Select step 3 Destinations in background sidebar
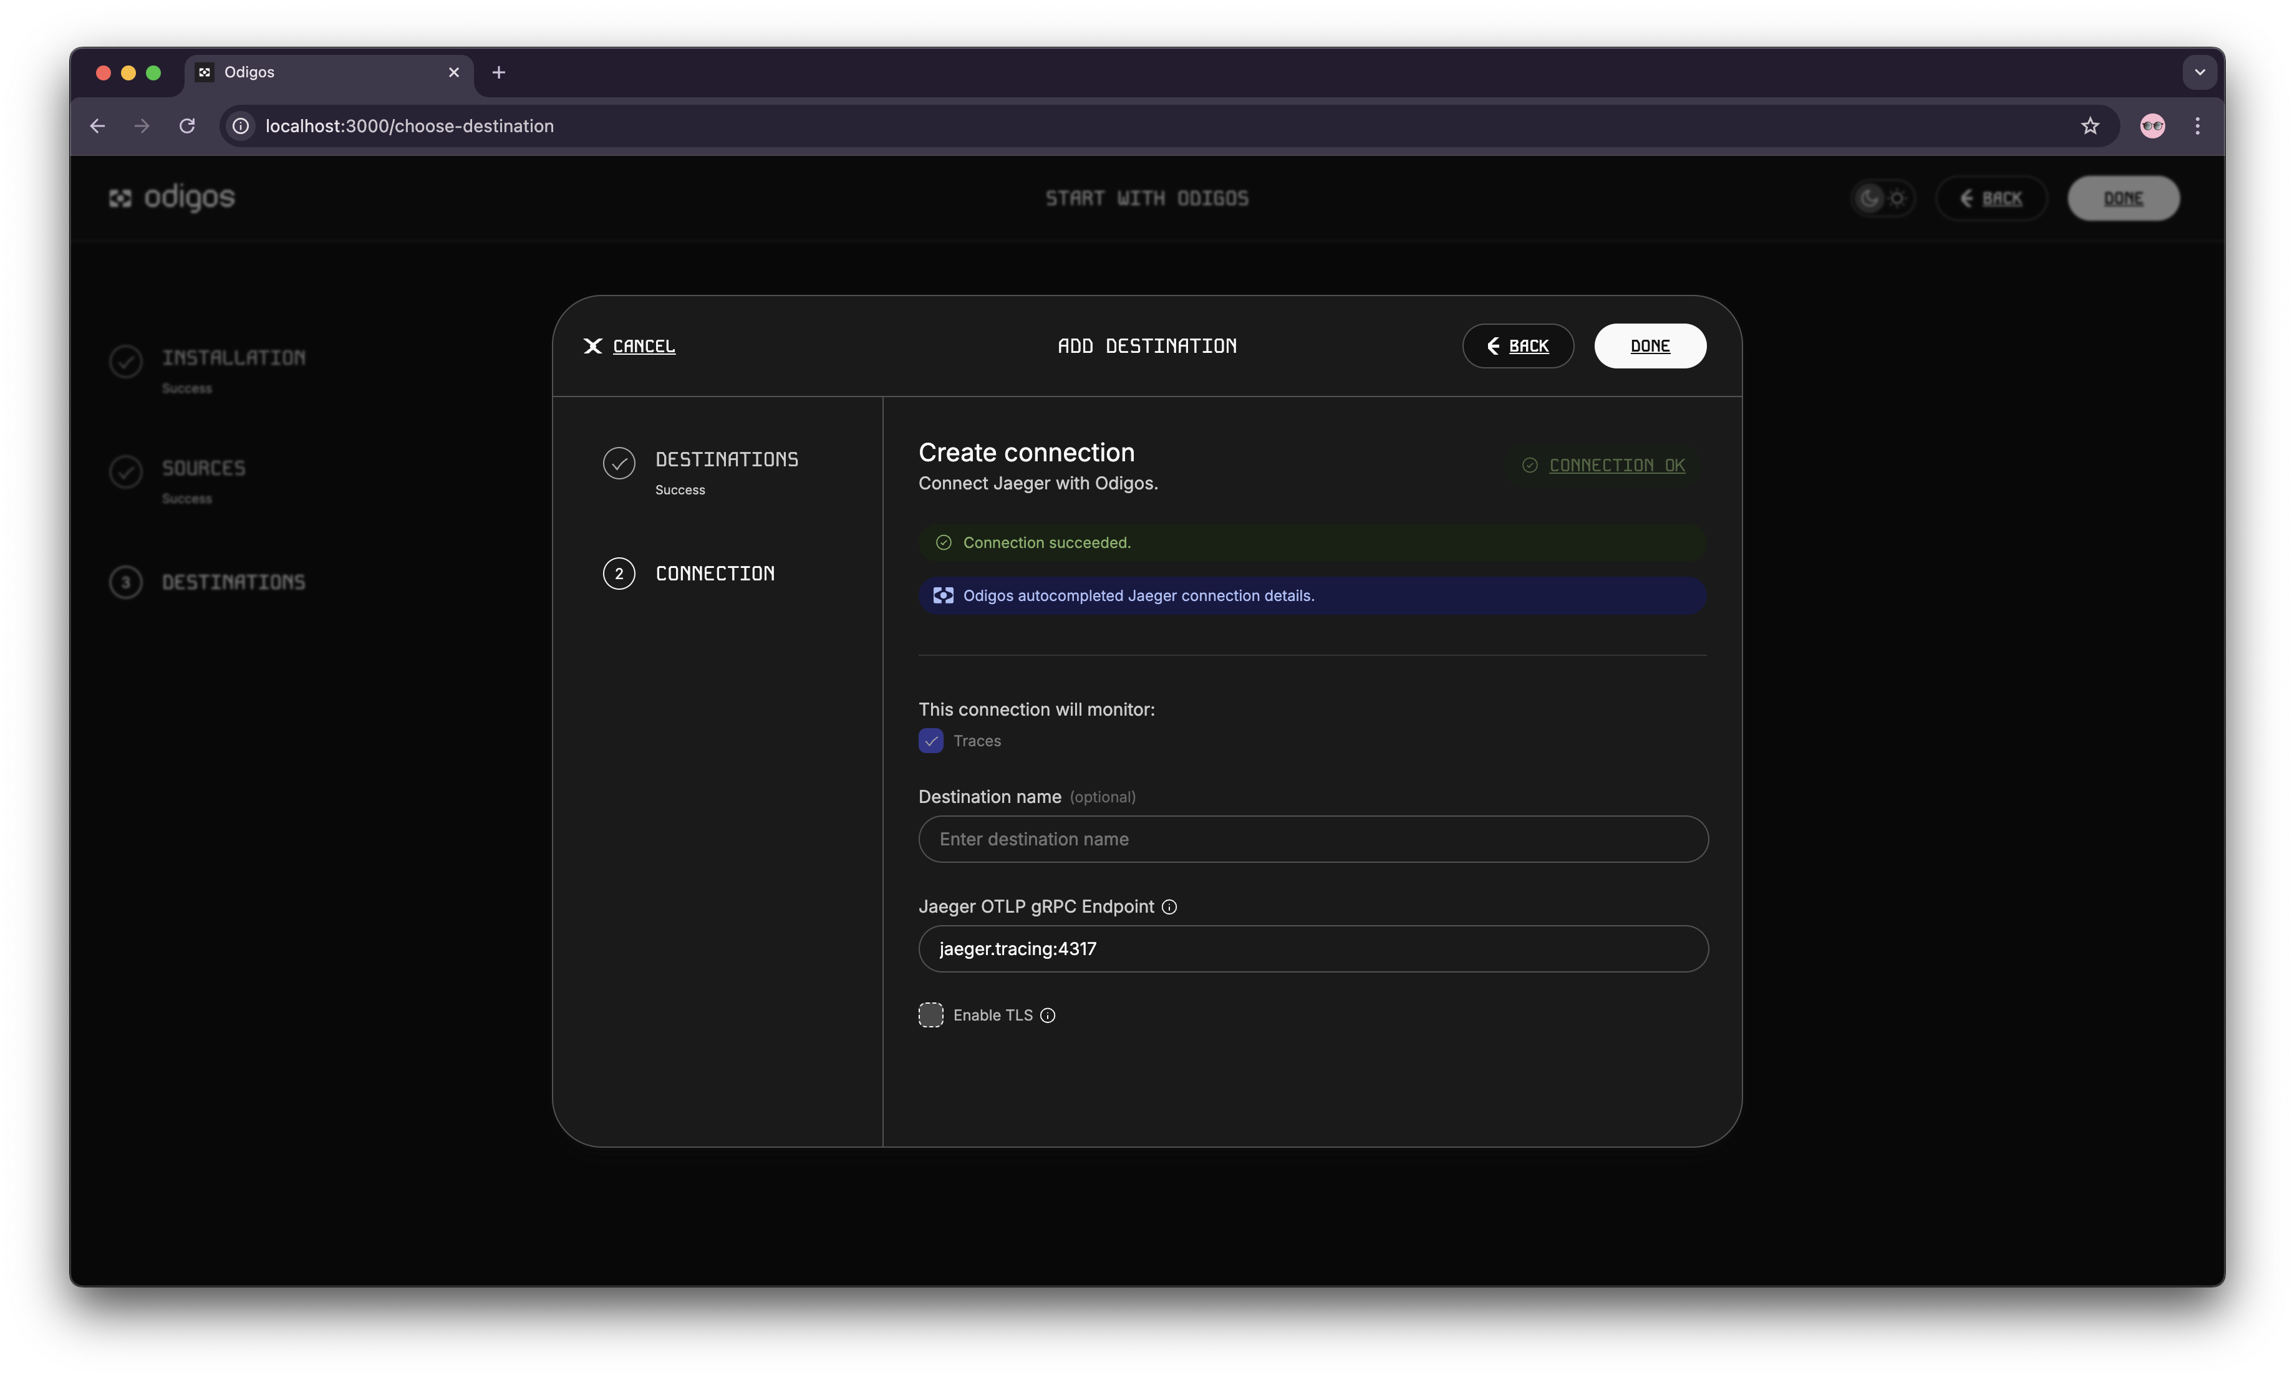The width and height of the screenshot is (2295, 1379). click(x=206, y=583)
